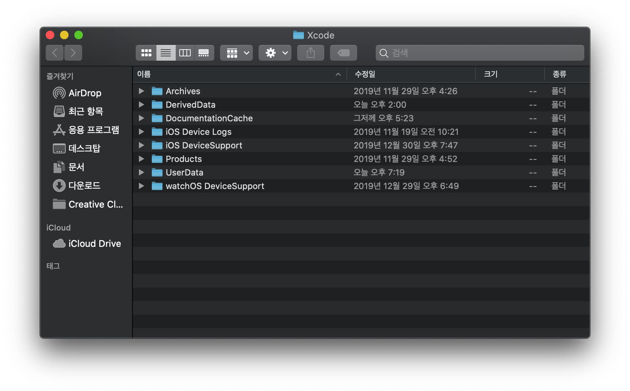Click date 2019년 11월 29일 오후 4:26
630x391 pixels.
coord(405,91)
